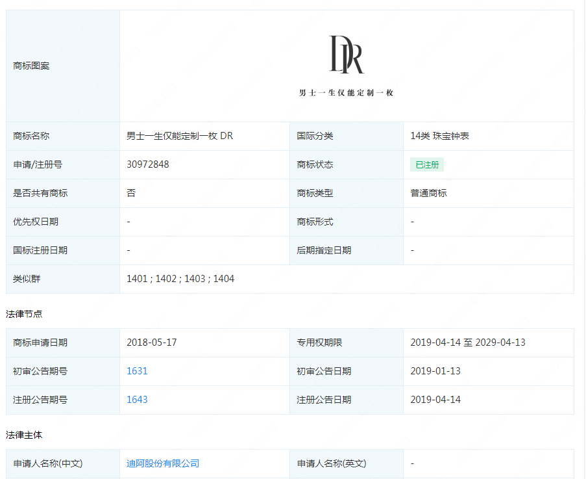Click the 初审公告期号 label
The height and width of the screenshot is (479, 586).
click(x=40, y=371)
